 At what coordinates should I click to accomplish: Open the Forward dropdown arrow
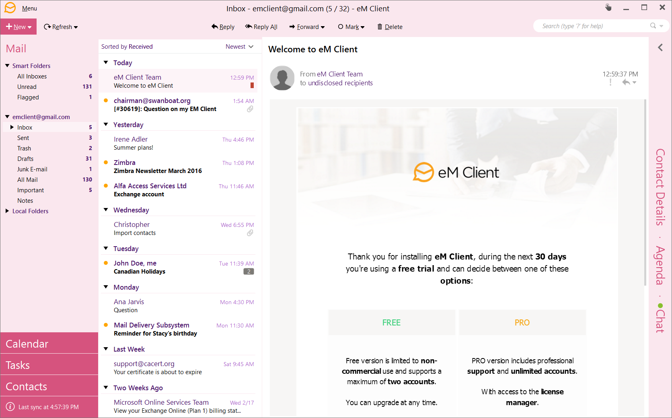pyautogui.click(x=323, y=27)
